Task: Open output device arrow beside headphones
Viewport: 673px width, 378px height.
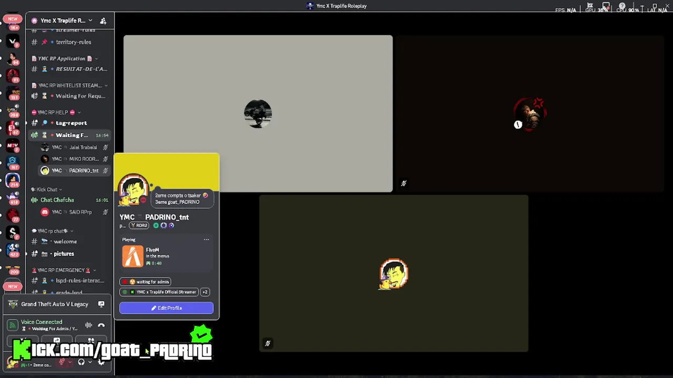Action: (90, 362)
